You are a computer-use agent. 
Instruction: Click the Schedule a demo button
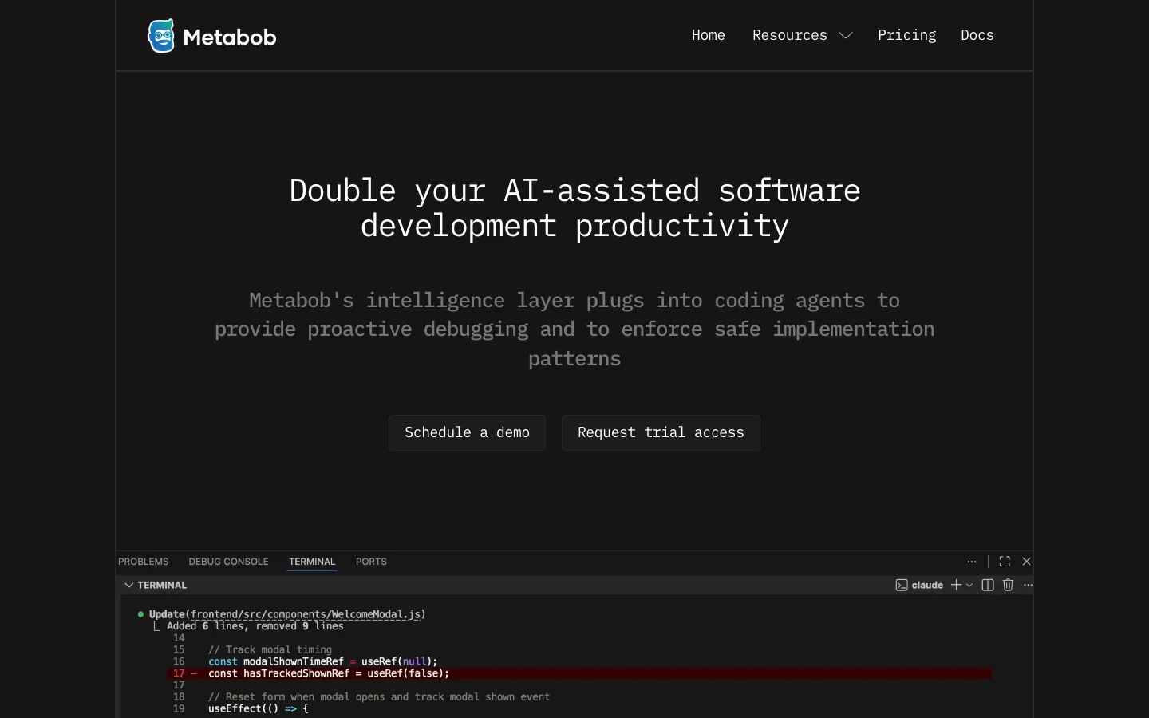point(467,432)
